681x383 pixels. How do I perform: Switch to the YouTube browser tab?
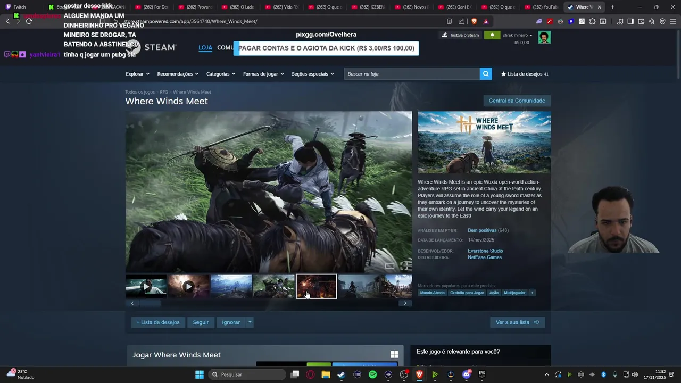point(541,7)
